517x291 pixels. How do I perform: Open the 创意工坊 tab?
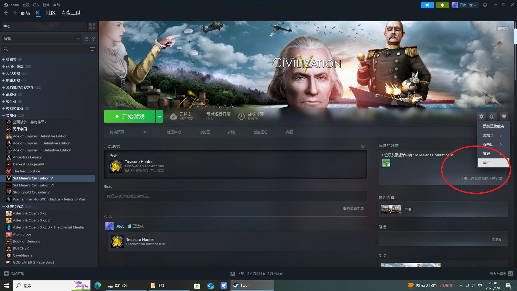click(260, 132)
